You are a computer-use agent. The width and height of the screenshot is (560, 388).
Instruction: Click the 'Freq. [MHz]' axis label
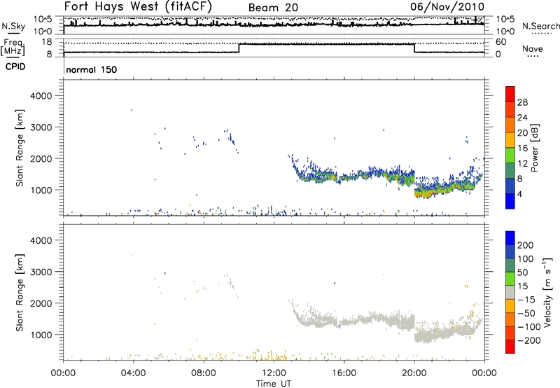(13, 47)
